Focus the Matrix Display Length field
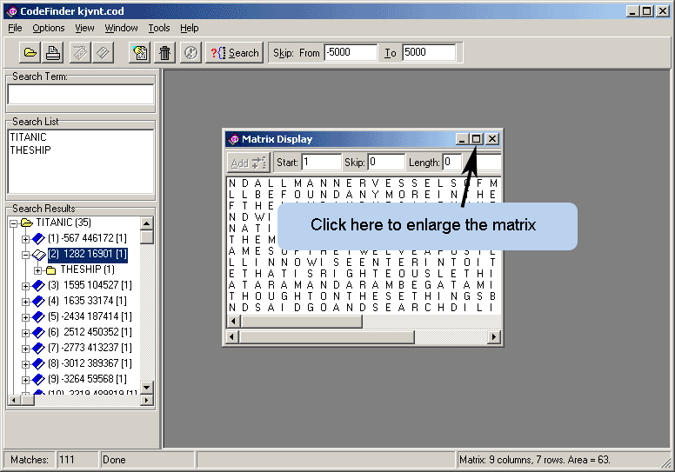 452,162
